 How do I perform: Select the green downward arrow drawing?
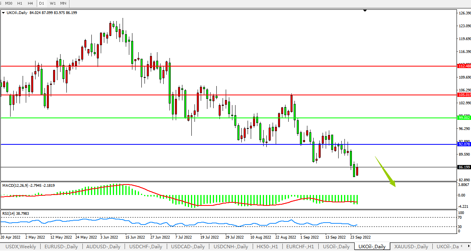386,172
